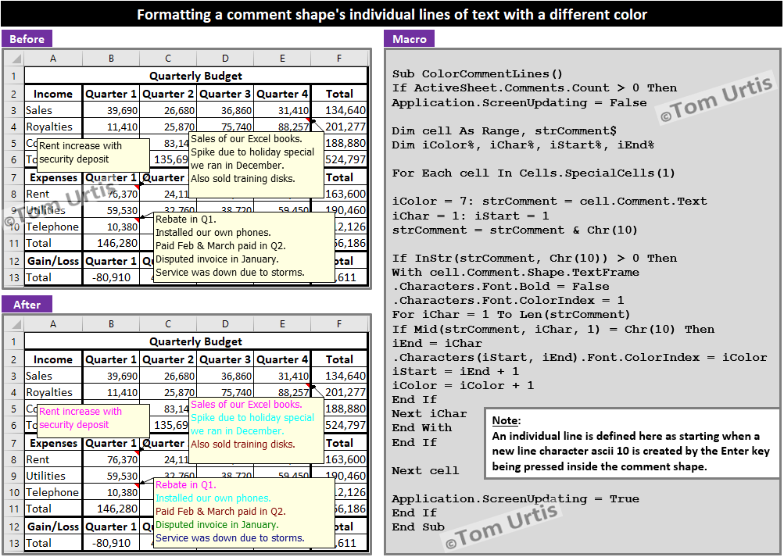Click the 'iColor = iColor + 1' code line

coord(463,385)
